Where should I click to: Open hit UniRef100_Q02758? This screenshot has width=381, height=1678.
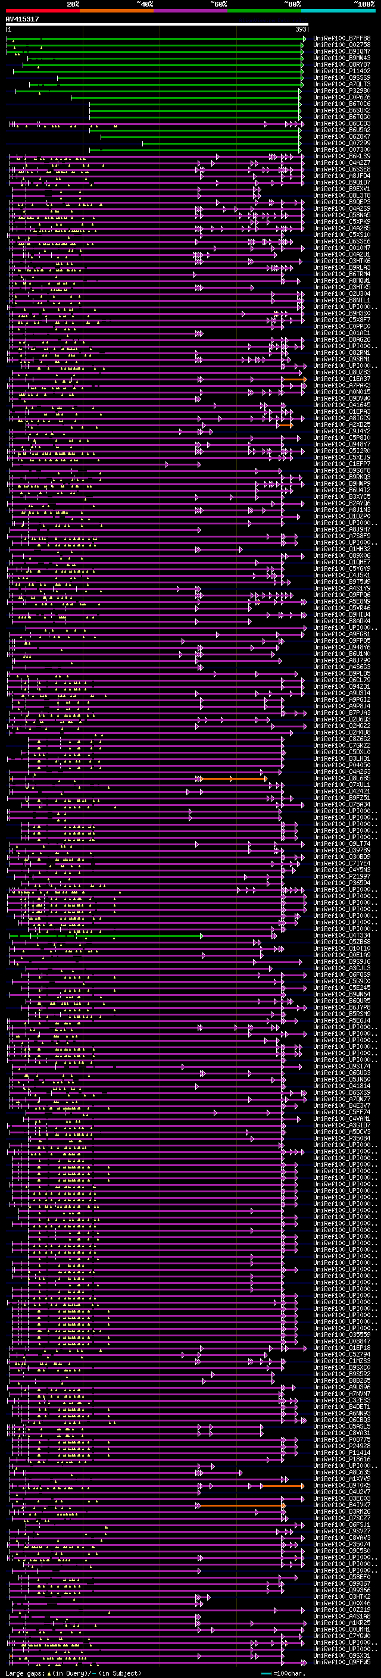342,45
